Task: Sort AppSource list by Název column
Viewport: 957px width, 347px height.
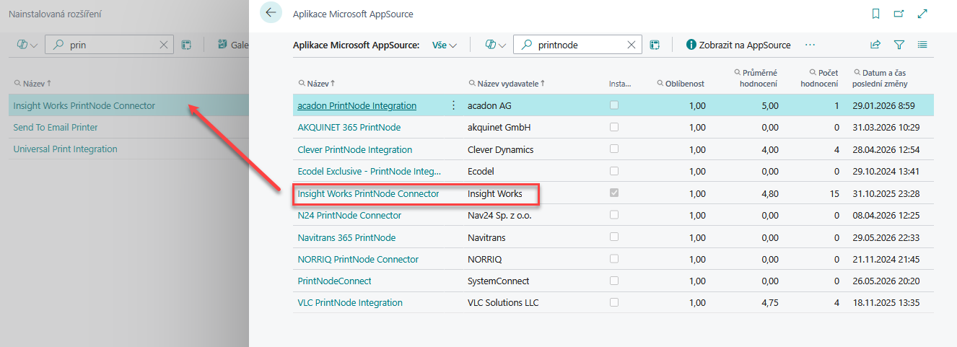Action: pyautogui.click(x=317, y=83)
